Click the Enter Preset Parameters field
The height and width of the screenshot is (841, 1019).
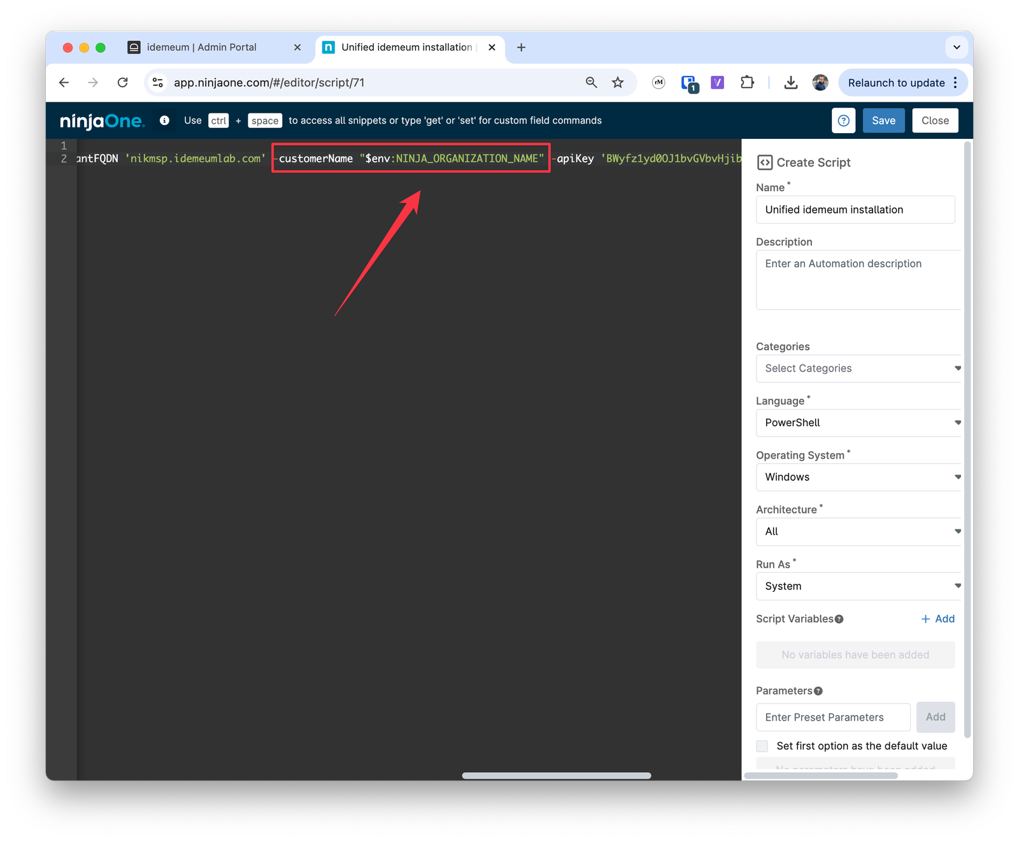[833, 717]
